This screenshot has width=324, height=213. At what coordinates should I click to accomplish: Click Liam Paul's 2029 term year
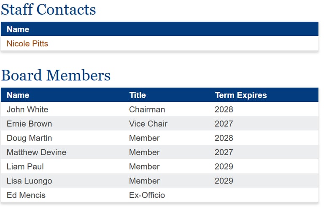click(224, 167)
